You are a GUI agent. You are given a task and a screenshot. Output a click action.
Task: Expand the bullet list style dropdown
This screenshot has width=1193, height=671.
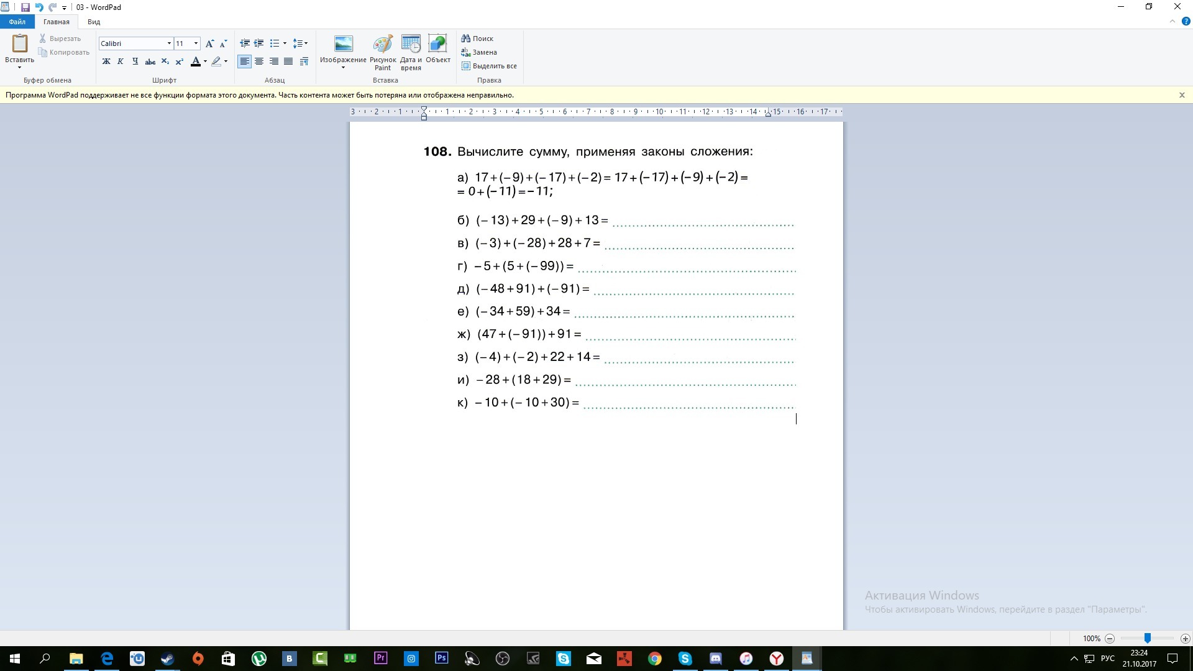[285, 43]
